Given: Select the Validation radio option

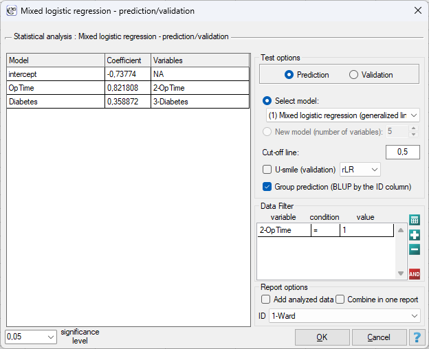Looking at the screenshot, I should [x=353, y=75].
